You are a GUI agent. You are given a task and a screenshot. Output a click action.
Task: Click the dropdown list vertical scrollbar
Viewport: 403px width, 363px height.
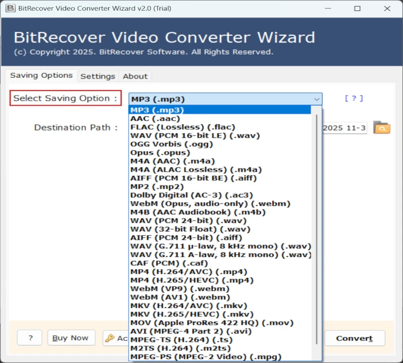coord(317,229)
